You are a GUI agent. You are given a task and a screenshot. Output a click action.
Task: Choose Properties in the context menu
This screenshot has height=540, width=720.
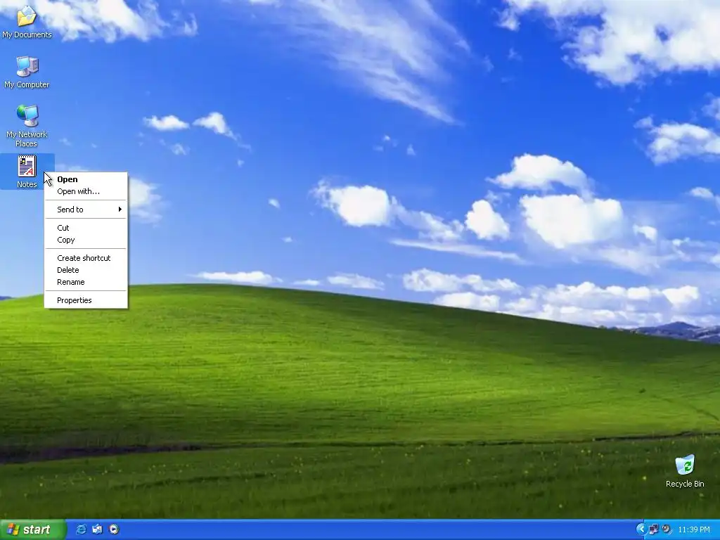point(86,300)
